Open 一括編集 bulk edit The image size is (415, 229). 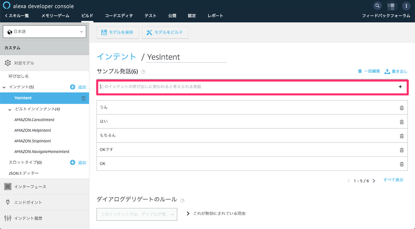(x=369, y=71)
